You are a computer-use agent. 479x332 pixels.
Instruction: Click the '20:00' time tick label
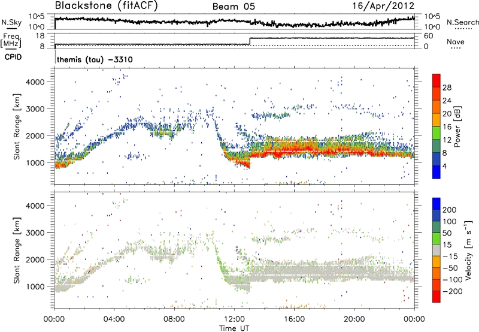tap(354, 319)
